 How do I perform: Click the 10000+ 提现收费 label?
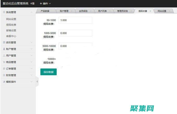pyautogui.click(x=49, y=61)
